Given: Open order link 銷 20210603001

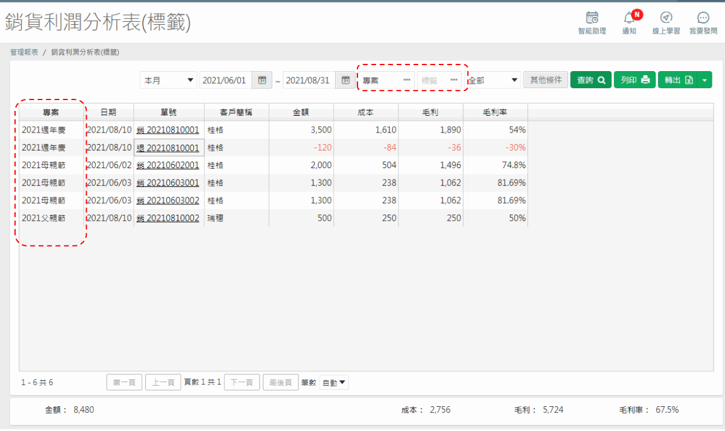Looking at the screenshot, I should pyautogui.click(x=168, y=183).
